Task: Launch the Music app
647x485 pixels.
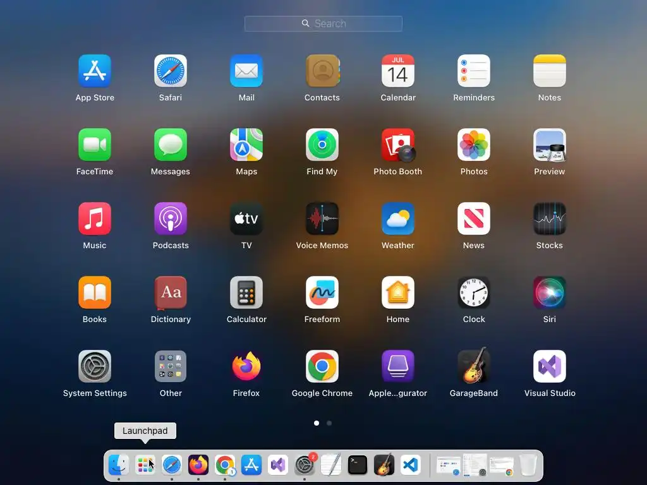Action: coord(95,219)
